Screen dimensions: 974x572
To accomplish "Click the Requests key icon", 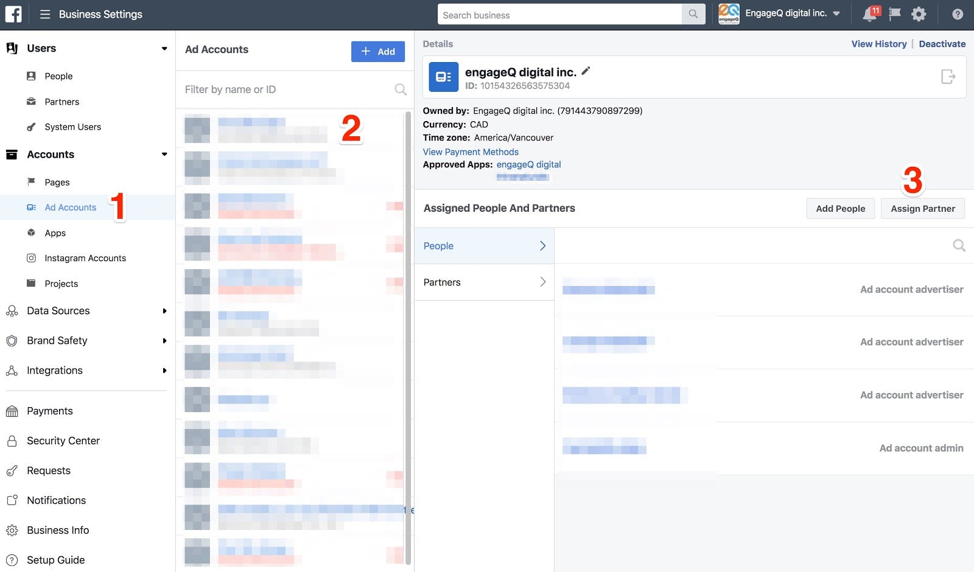I will [x=12, y=471].
